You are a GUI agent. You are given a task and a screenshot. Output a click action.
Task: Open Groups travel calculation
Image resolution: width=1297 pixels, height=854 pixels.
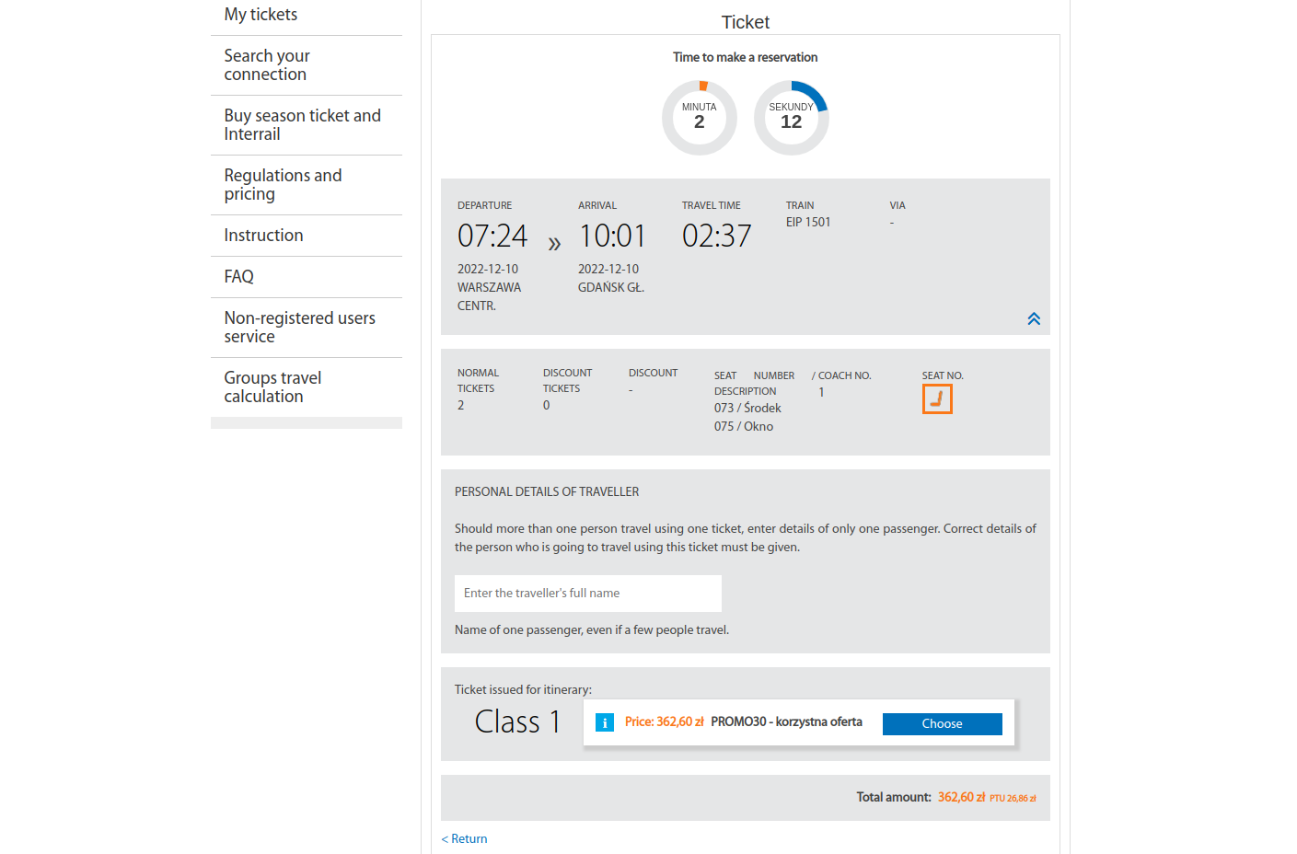tap(272, 387)
